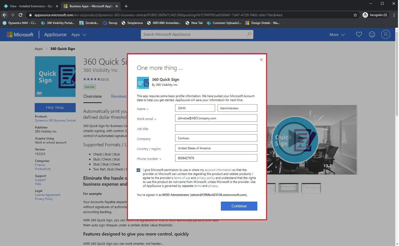Open a new browser tab
Viewport: 399px width, 246px height.
[126, 6]
